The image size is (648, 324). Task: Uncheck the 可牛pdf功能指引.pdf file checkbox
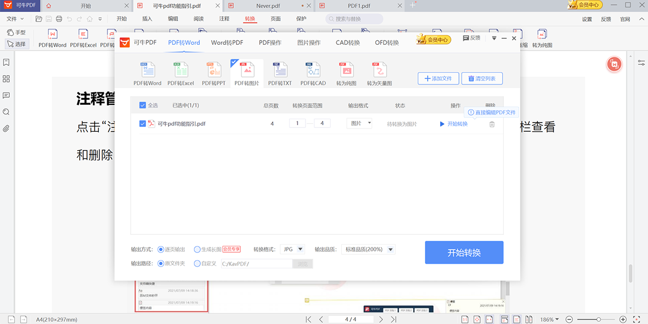[143, 124]
